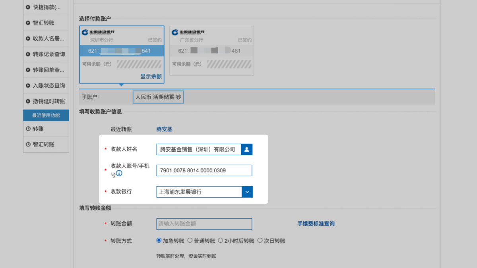Click the arrow icon beside 快捷捐款

click(28, 7)
